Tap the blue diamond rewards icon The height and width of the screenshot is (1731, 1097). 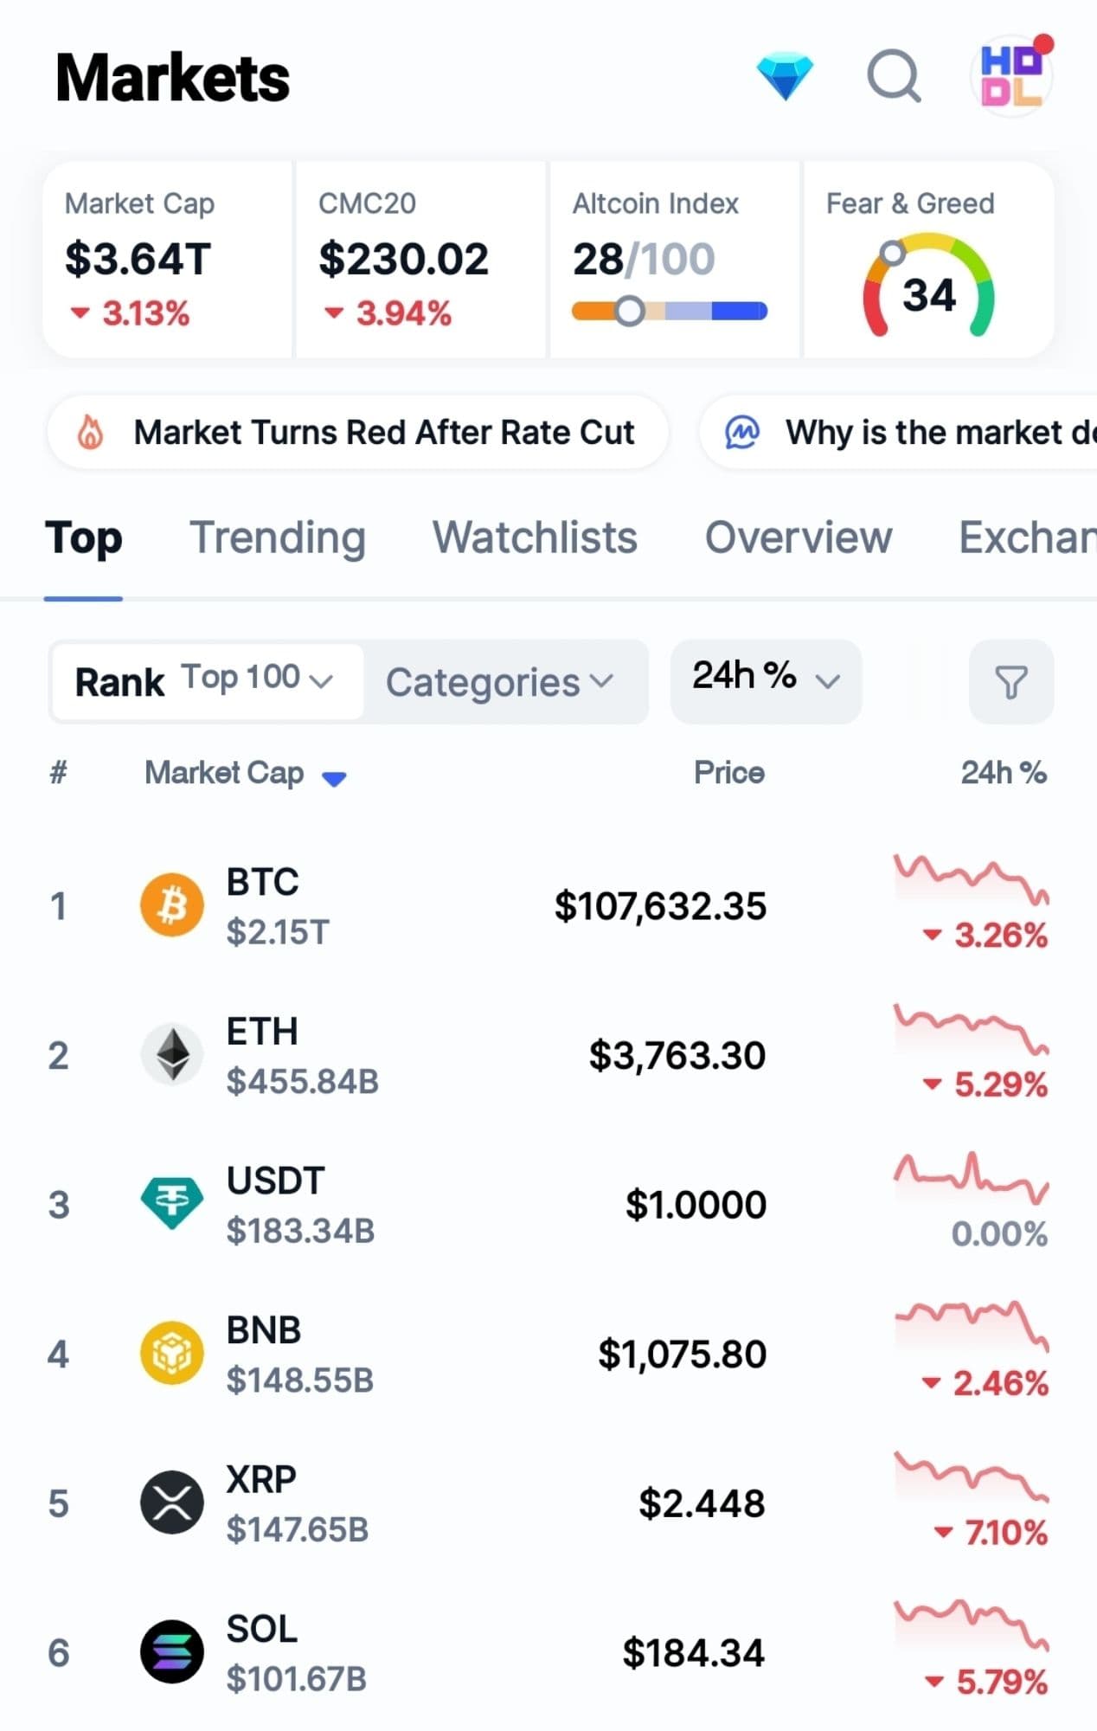(x=784, y=76)
